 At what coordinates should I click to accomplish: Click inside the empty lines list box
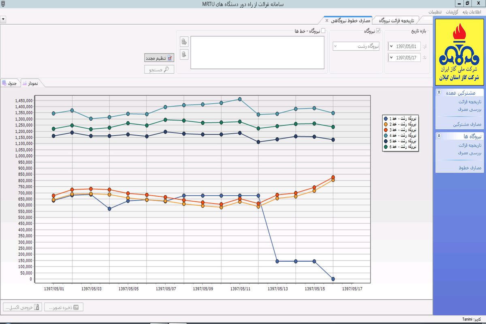pos(257,53)
